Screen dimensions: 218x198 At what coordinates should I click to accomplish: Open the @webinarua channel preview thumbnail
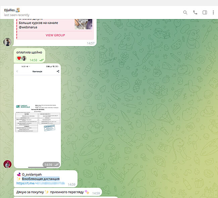[x=83, y=23]
